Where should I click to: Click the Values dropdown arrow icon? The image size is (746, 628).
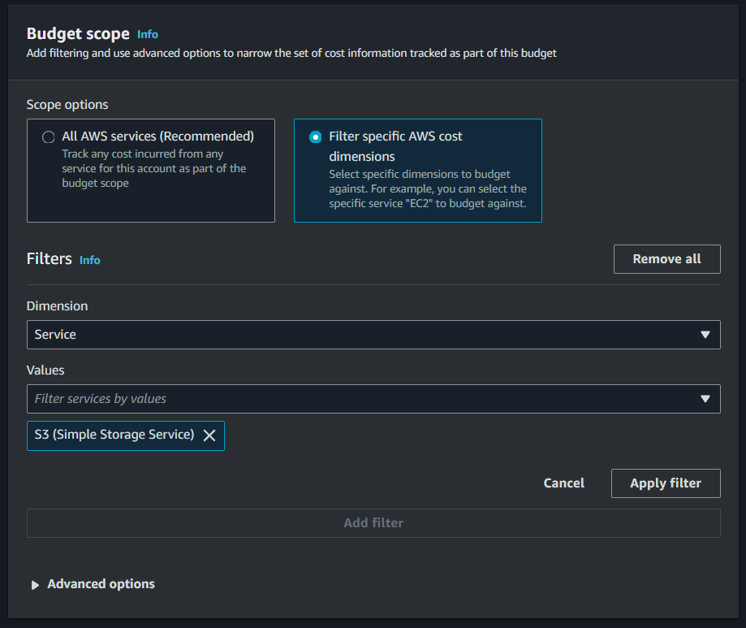click(x=705, y=399)
